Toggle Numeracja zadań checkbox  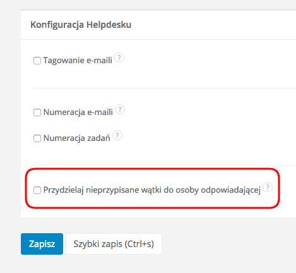[x=37, y=138]
